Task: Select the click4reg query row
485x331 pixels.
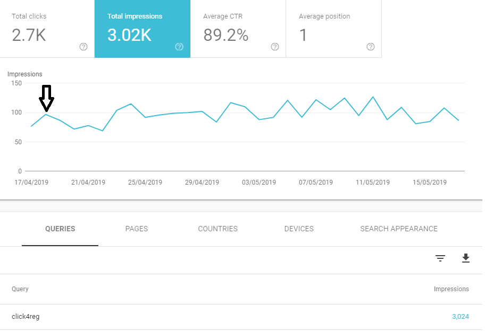Action: [x=241, y=317]
